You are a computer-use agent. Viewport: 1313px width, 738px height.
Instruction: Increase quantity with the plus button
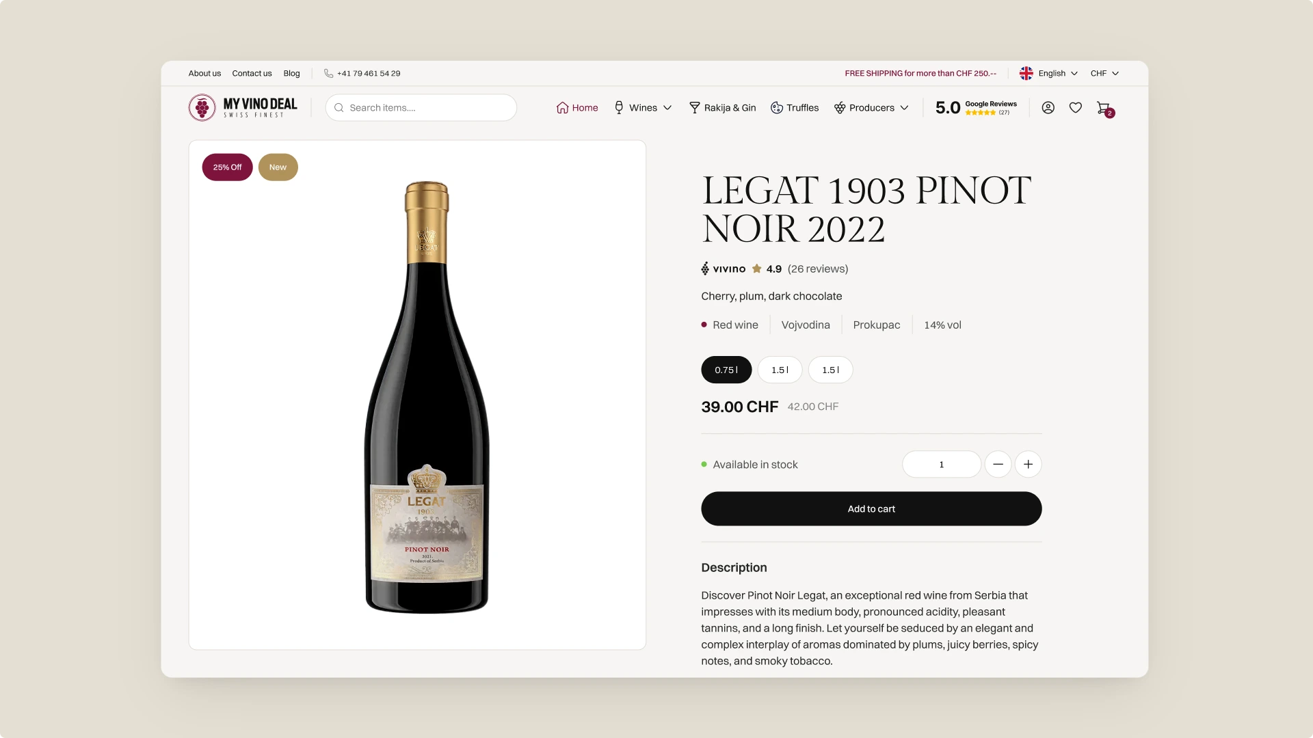(1028, 465)
